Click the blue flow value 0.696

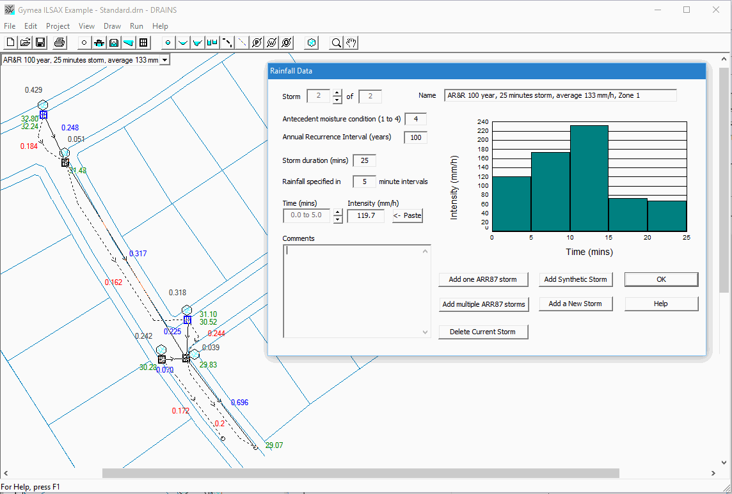pyautogui.click(x=239, y=402)
